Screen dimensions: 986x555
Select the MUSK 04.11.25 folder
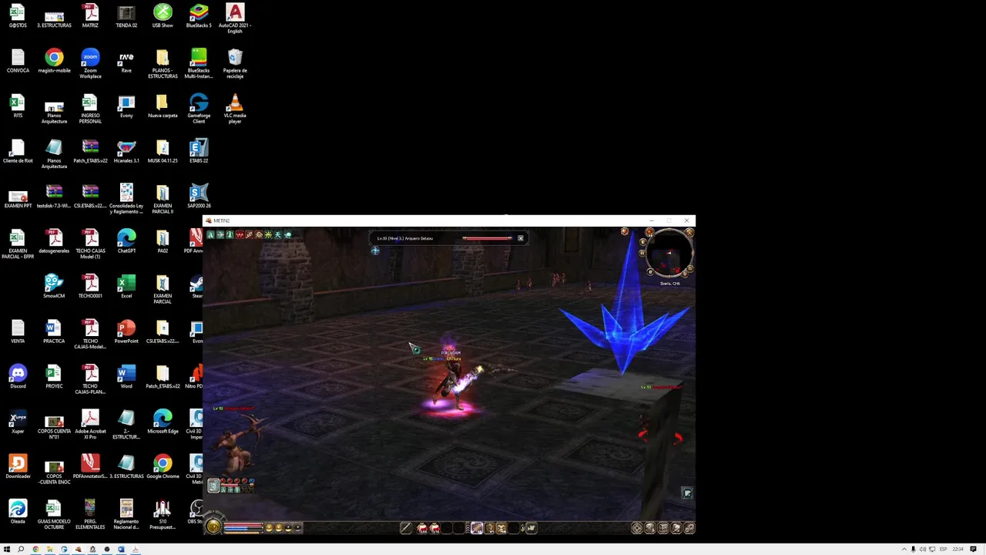pyautogui.click(x=163, y=151)
